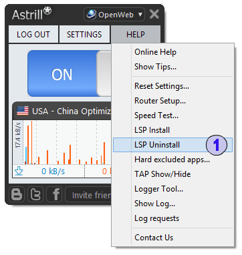Screen dimensions: 242x255
Task: Choose Show Tips... from the menu
Action: click(172, 67)
